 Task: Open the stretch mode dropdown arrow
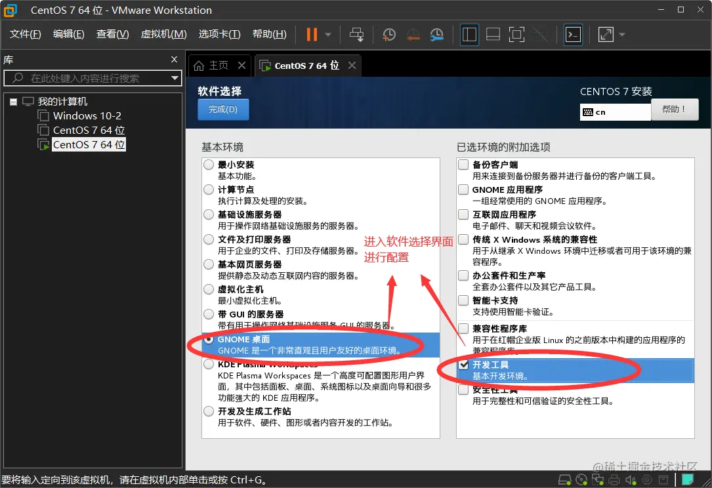(622, 35)
